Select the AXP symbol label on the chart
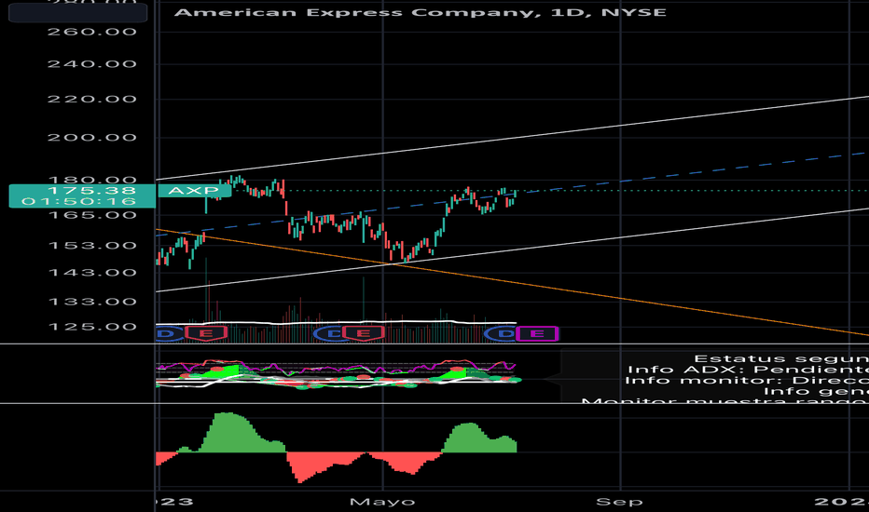 [x=194, y=191]
